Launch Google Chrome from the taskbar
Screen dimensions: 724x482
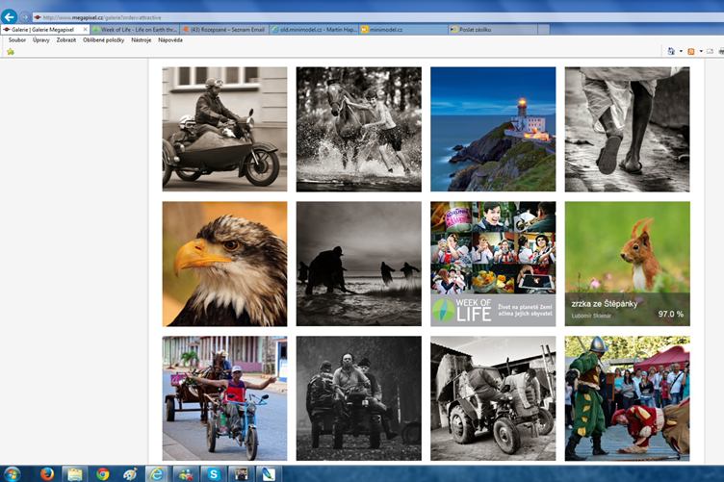pos(102,473)
